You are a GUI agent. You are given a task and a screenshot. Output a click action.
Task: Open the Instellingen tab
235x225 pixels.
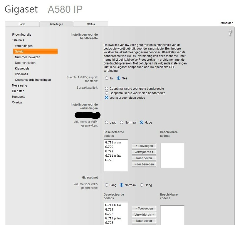(x=56, y=24)
